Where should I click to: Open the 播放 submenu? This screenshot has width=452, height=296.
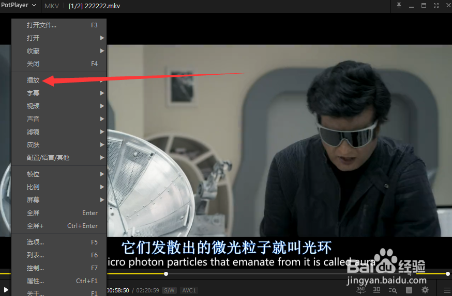click(59, 80)
